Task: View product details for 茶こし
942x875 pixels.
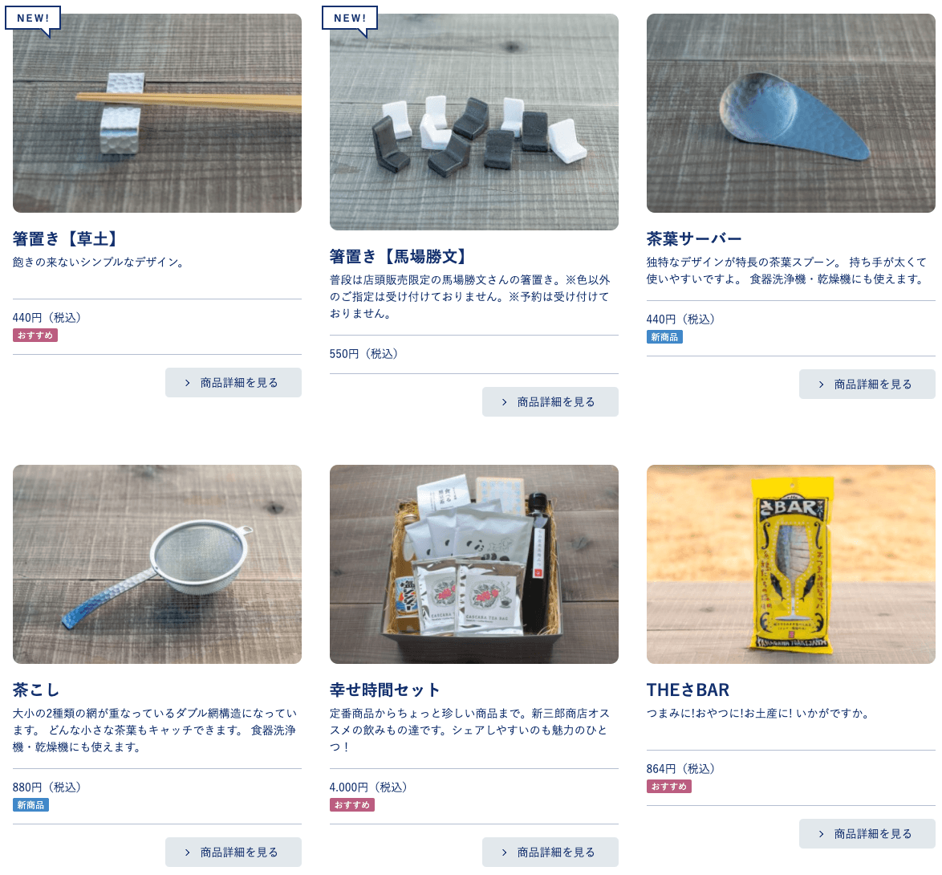Action: pyautogui.click(x=233, y=853)
